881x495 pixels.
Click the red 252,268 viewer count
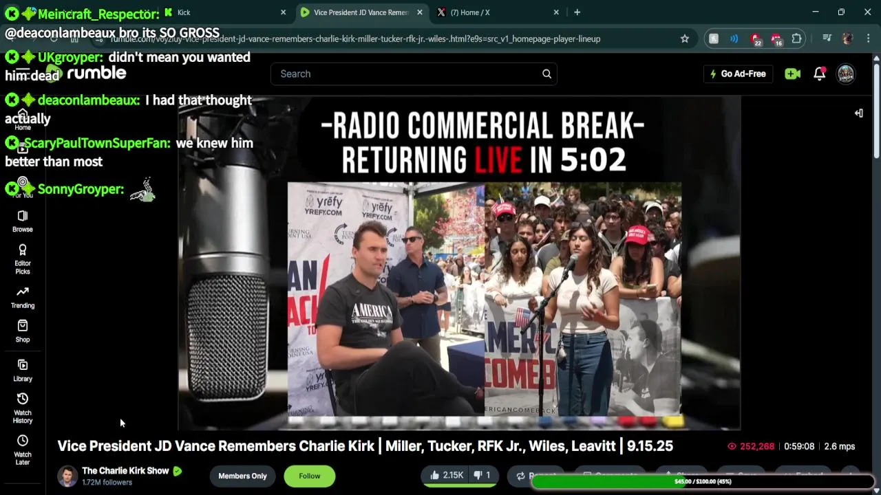click(x=751, y=446)
